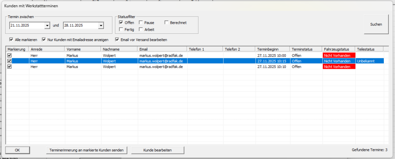Click the Fahrzeugstatus column header
This screenshot has width=395, height=159.
(338, 49)
